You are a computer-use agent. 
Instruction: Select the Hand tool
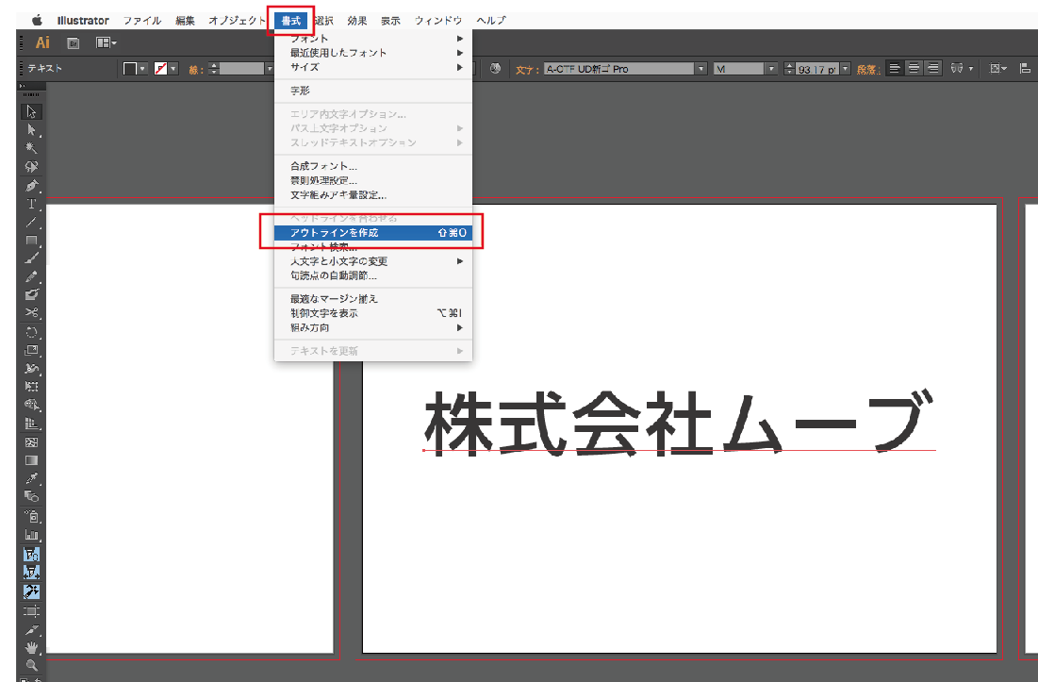[x=31, y=647]
